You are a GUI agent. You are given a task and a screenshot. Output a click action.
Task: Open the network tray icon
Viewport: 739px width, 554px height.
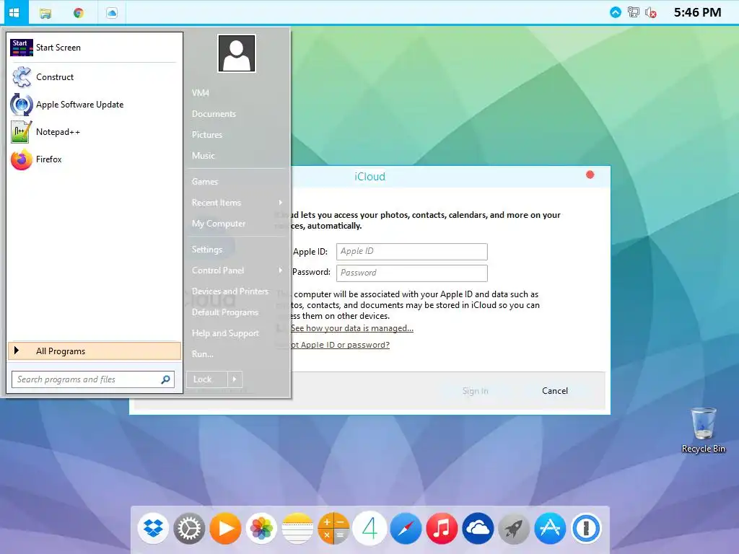tap(634, 12)
